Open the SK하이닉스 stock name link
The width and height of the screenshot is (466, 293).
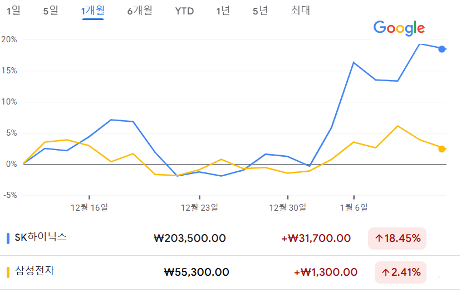tap(41, 237)
